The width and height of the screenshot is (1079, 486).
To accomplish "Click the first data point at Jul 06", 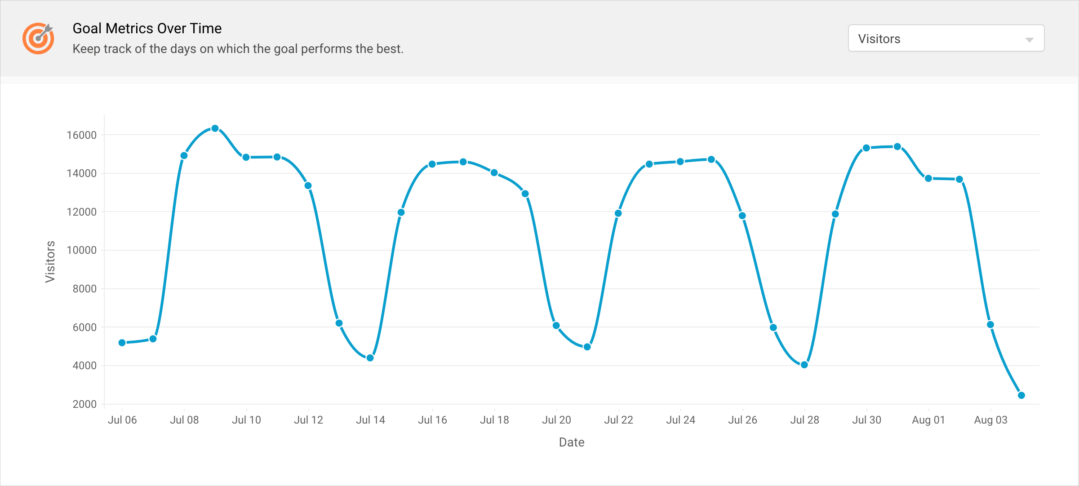I will (122, 343).
